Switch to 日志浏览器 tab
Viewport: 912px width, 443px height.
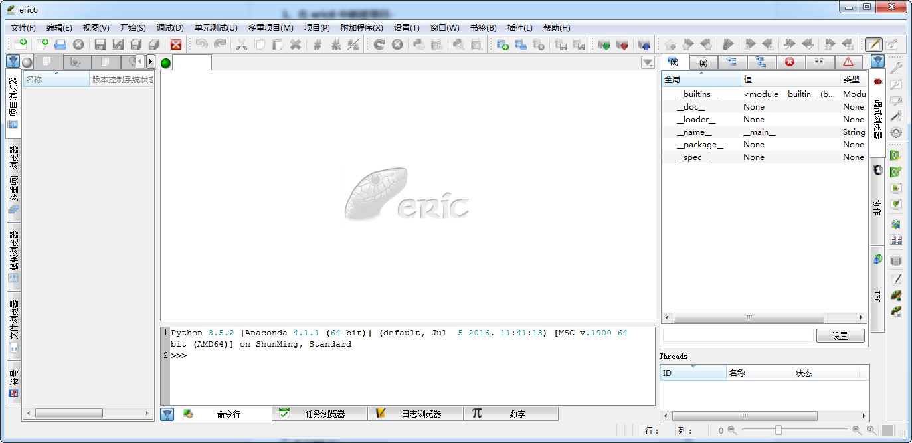pos(415,414)
